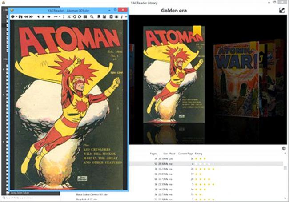Screen dimensions: 289x202
Task: Fit page to height with vertical arrows icon
Action: pos(64,16)
